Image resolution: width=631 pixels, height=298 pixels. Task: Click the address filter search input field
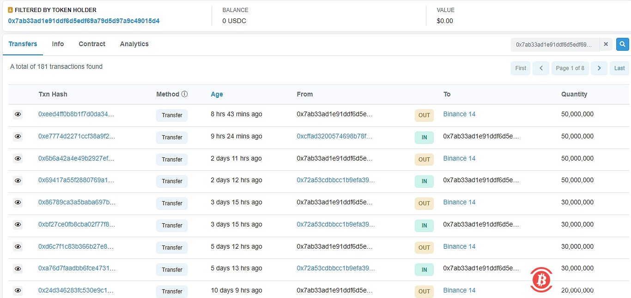coord(555,44)
